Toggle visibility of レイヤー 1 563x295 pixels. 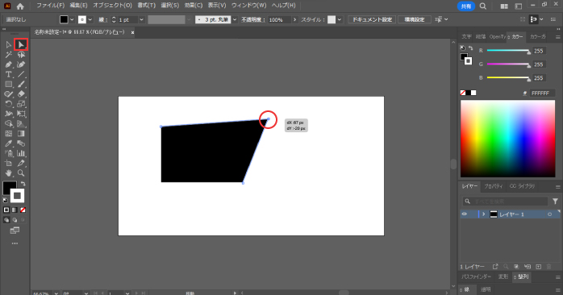465,214
